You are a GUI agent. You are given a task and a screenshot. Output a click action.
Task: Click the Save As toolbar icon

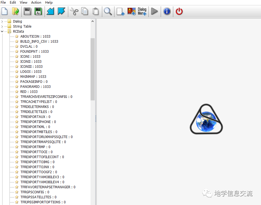[x=38, y=11]
